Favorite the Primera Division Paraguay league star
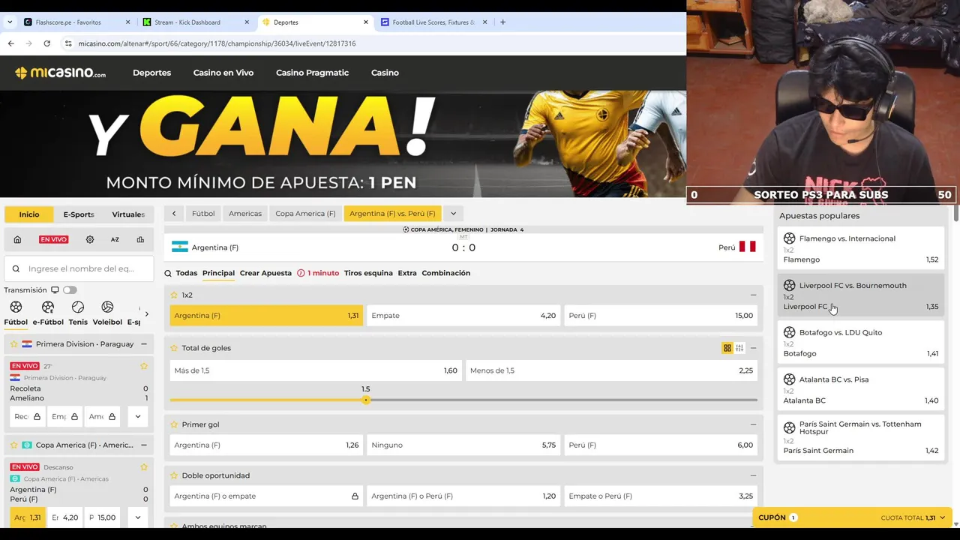This screenshot has width=960, height=540. click(x=13, y=344)
